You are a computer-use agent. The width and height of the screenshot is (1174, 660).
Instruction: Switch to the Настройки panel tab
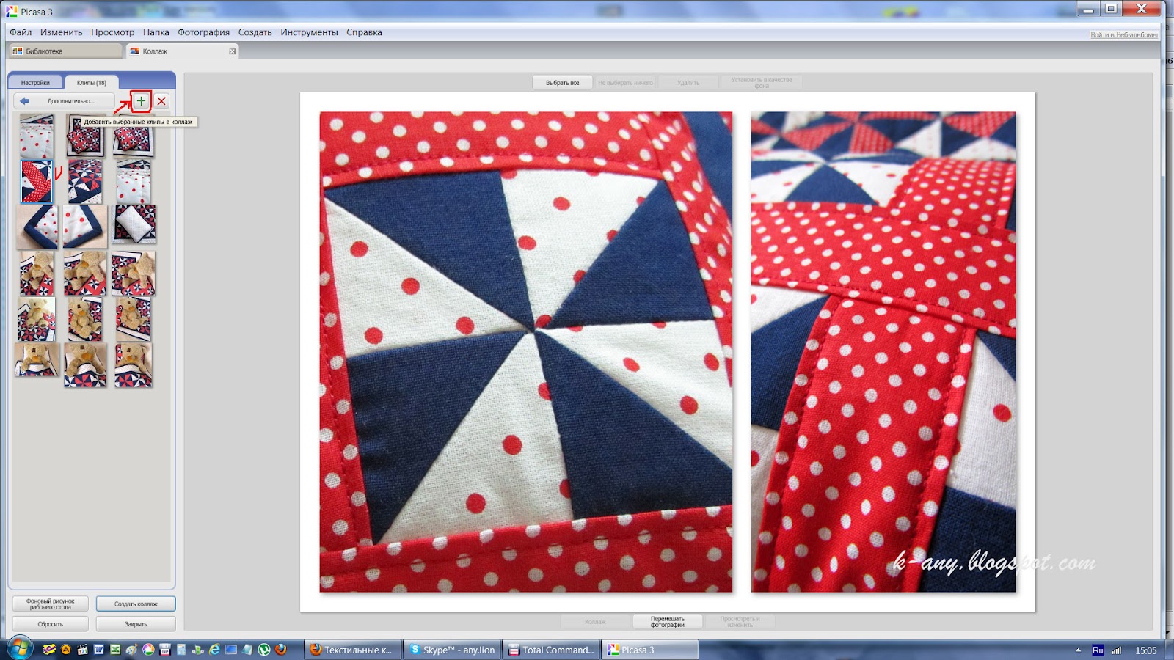(35, 83)
